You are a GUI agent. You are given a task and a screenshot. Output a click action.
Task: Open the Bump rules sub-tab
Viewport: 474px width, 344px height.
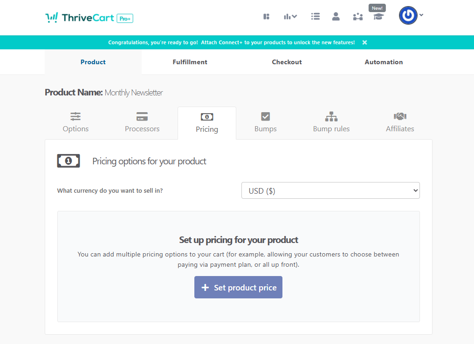point(331,122)
